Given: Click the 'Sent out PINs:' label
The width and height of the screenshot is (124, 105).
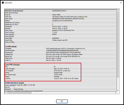Looking at the screenshot, I should (x=10, y=42).
